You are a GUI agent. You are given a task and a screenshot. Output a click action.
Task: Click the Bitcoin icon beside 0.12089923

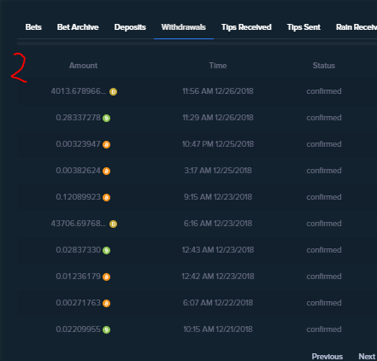pos(106,197)
